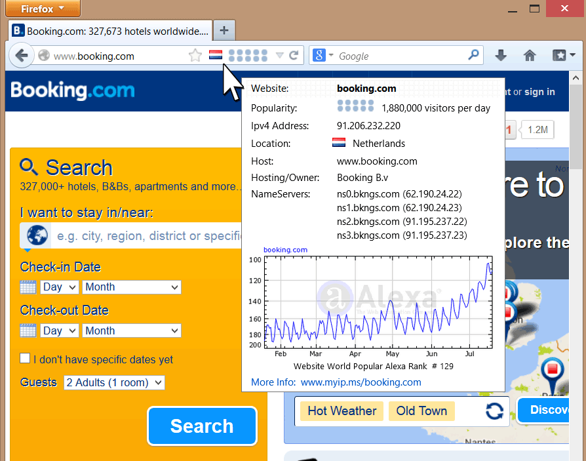This screenshot has height=461, width=586.
Task: Click the bookmark star in address bar
Action: pos(195,56)
